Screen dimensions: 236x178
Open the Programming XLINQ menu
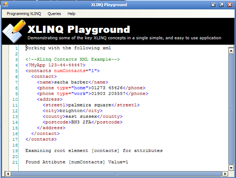[24, 14]
